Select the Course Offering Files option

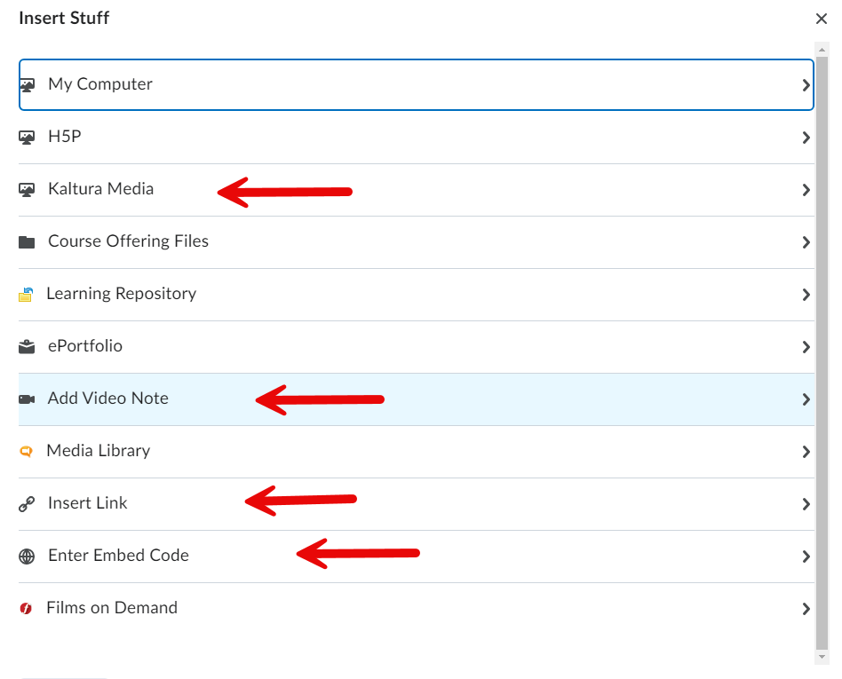[128, 241]
